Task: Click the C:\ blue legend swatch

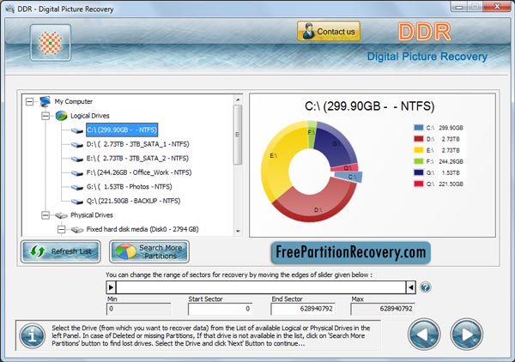Action: [419, 128]
